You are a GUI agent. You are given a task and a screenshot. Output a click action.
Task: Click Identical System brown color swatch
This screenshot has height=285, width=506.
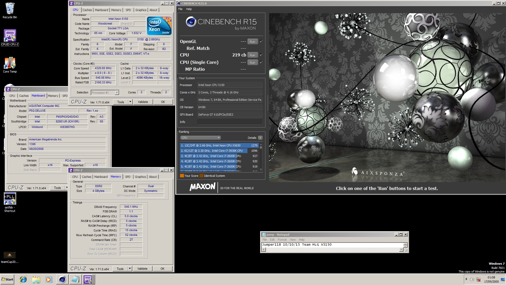202,176
